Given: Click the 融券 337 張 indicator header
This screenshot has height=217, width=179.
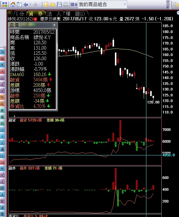Looking at the screenshot, I should point(30,168).
